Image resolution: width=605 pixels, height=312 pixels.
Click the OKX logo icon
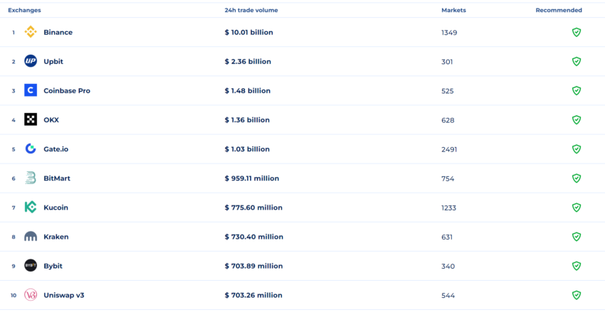(x=31, y=119)
